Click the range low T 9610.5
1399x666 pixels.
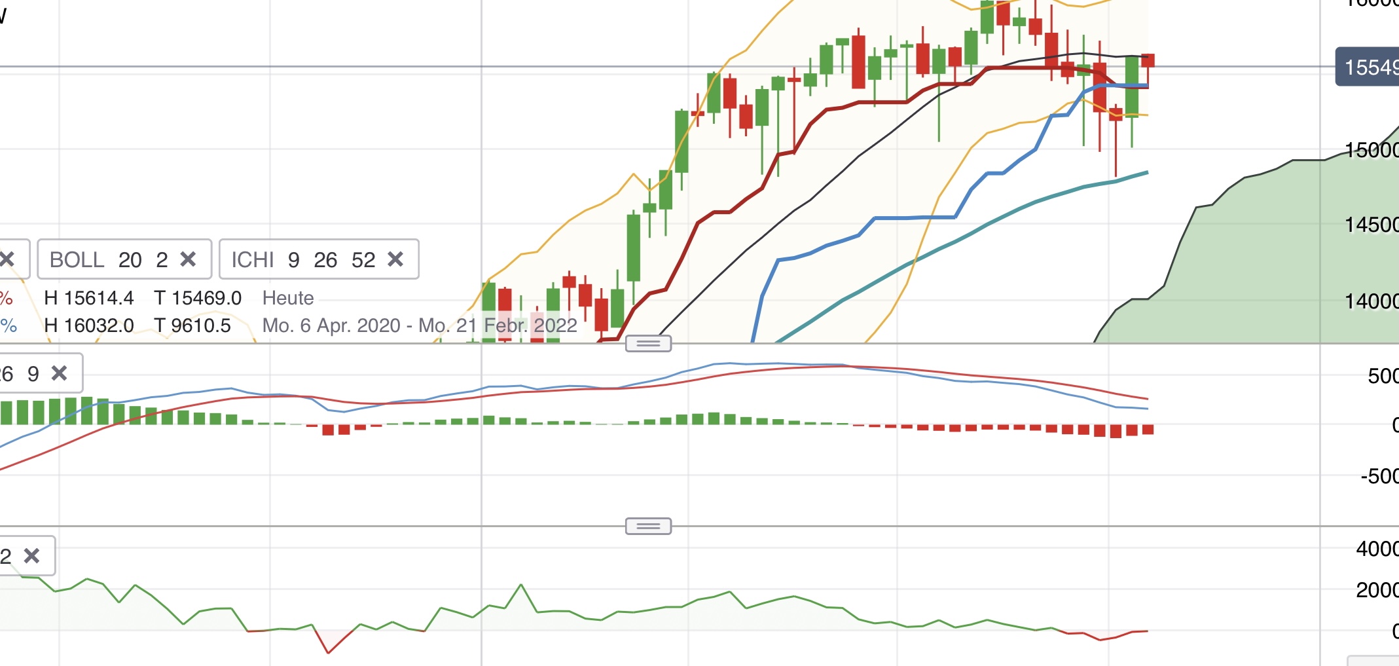point(192,325)
